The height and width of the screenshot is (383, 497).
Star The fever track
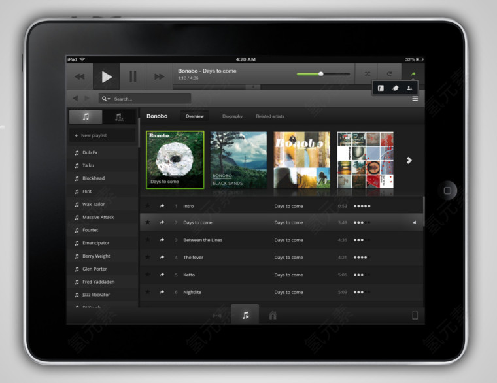(x=148, y=257)
